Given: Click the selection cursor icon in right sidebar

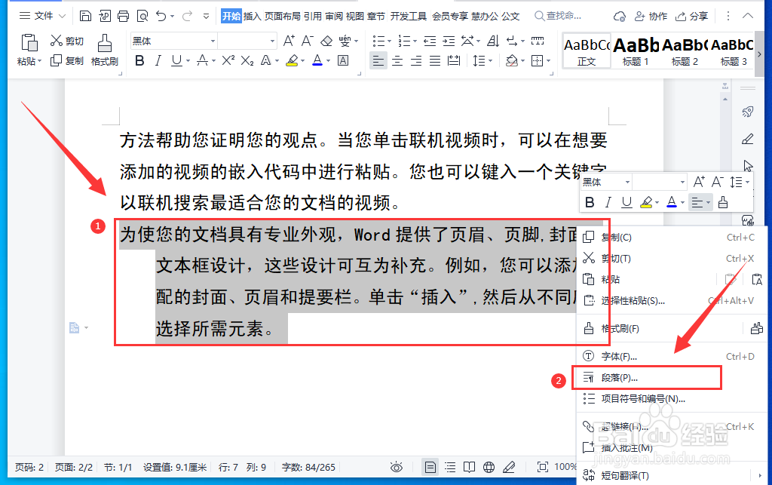Looking at the screenshot, I should click(748, 166).
